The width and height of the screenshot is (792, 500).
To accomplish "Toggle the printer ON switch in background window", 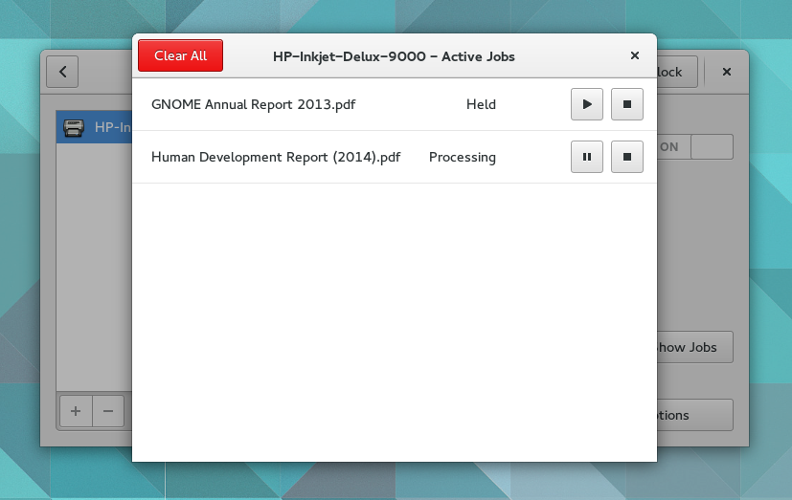I will (695, 146).
